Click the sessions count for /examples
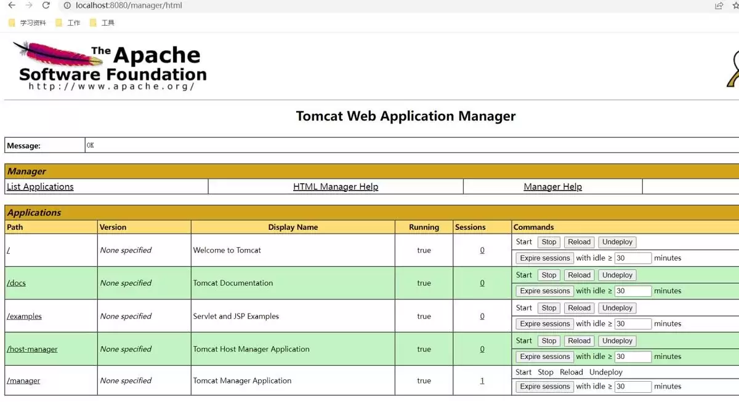Image resolution: width=739 pixels, height=402 pixels. pos(482,317)
